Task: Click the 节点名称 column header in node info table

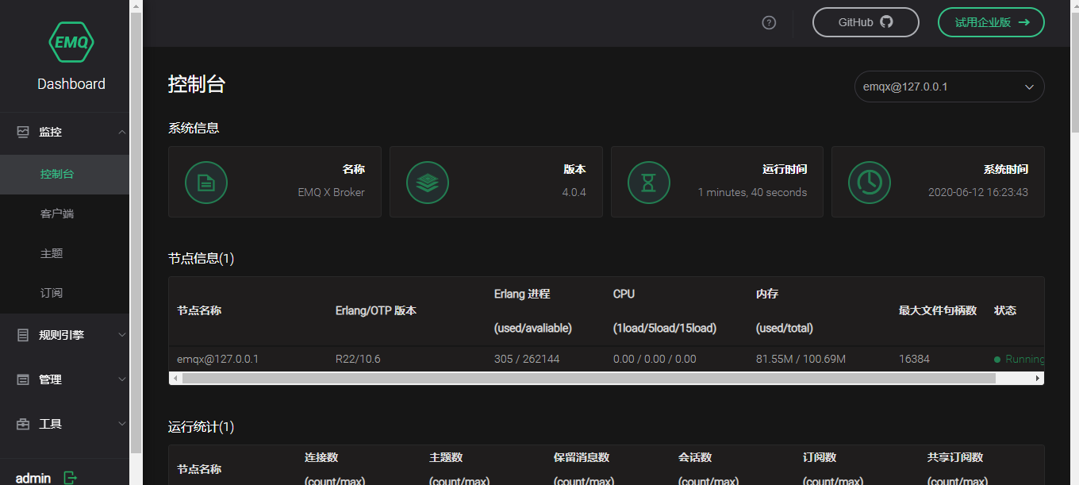Action: pos(199,310)
